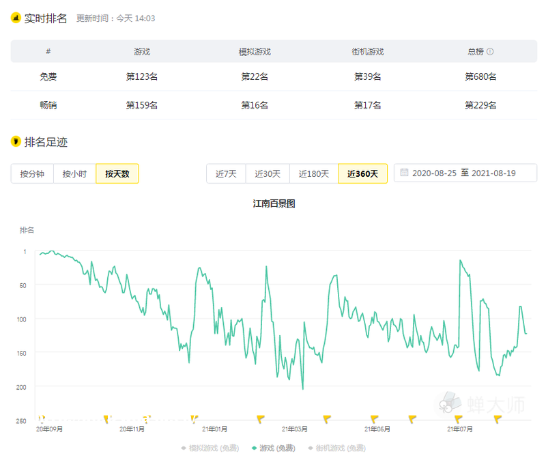Choose the 近360天 time range
Image resolution: width=546 pixels, height=458 pixels.
[362, 174]
